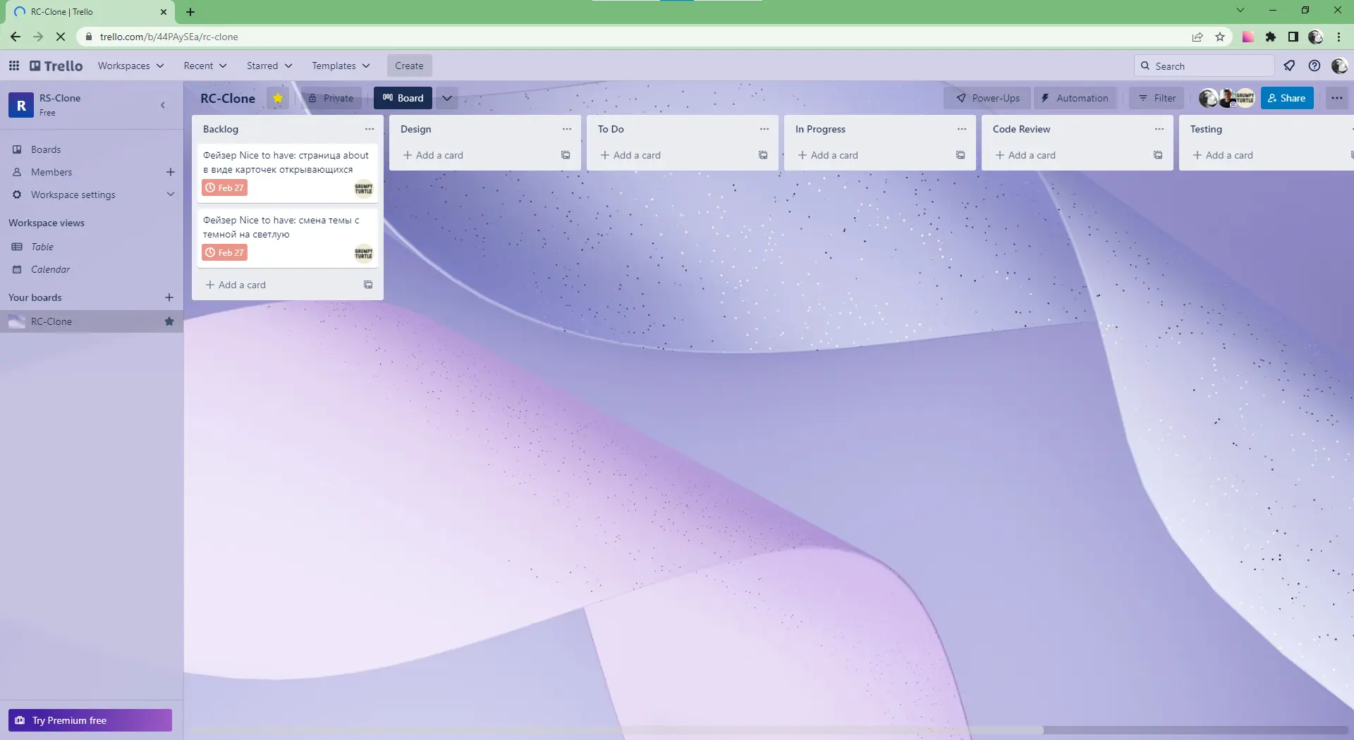Star RC-Clone under Your boards
The width and height of the screenshot is (1354, 740).
point(169,321)
